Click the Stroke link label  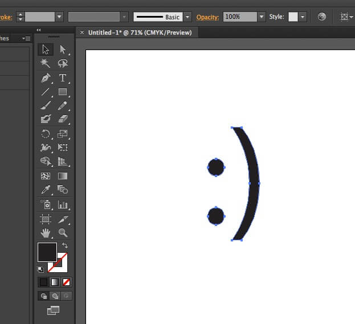click(6, 17)
